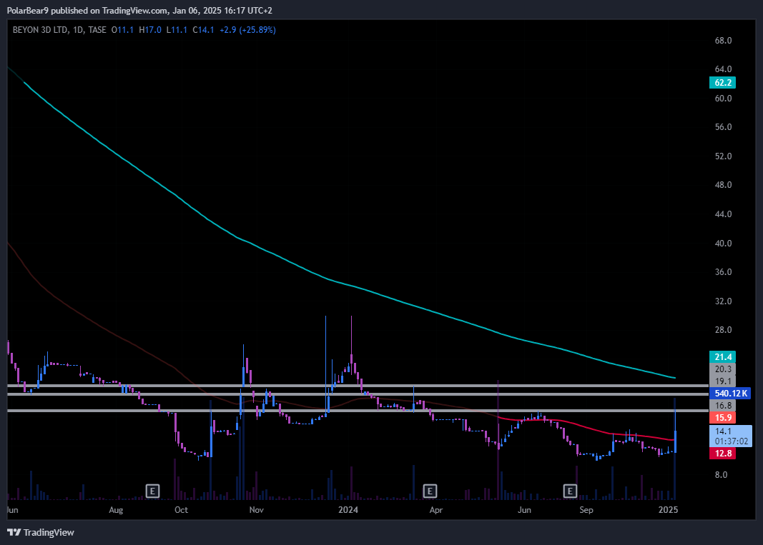Screen dimensions: 763x545
Task: Click the earnings E marker near Aug
Action: click(152, 491)
